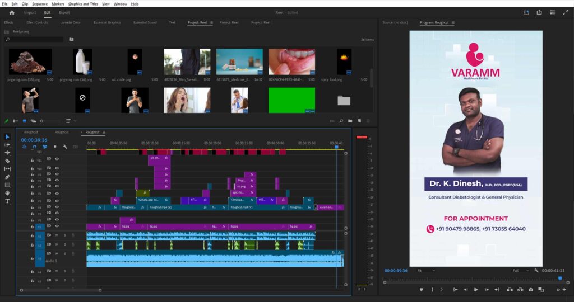The width and height of the screenshot is (574, 302).
Task: Open active Roughcut sequence tab menu
Action: pos(104,132)
